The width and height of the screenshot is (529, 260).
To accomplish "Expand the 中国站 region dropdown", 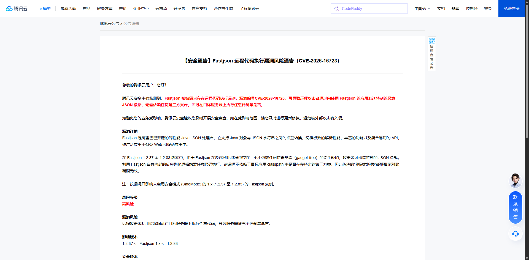I will [x=422, y=9].
